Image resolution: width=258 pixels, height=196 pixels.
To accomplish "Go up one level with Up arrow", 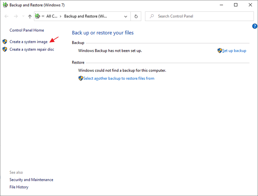I will pyautogui.click(x=30, y=17).
